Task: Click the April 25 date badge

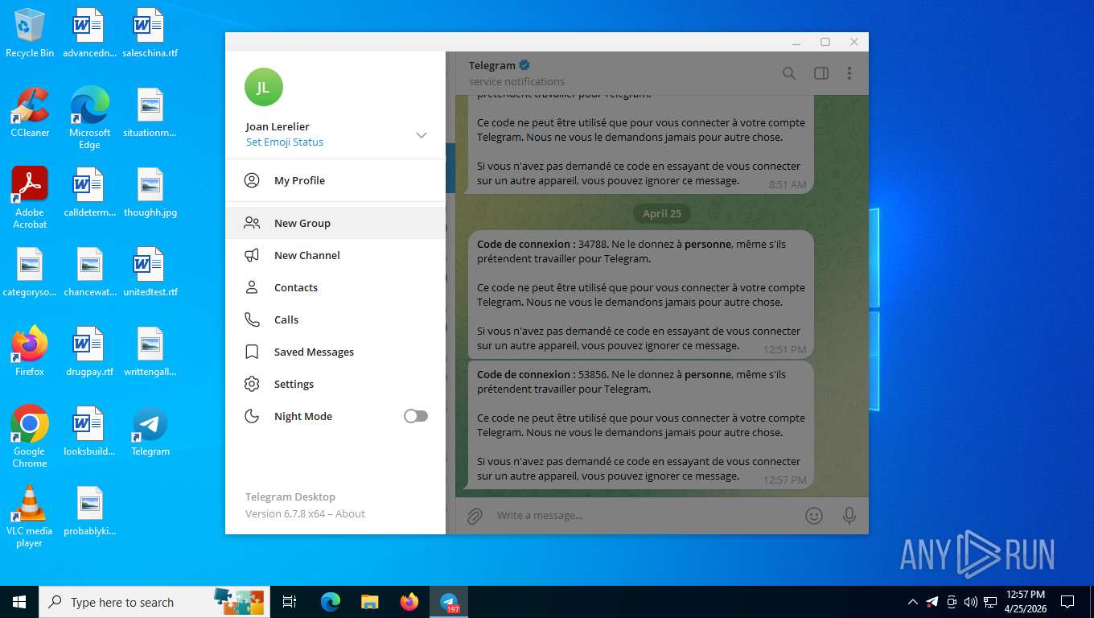Action: click(x=662, y=213)
